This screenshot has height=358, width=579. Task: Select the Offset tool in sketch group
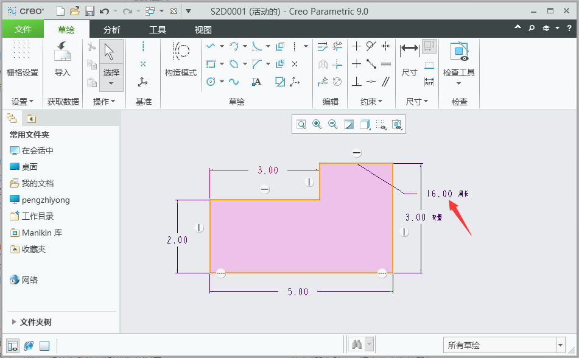(280, 46)
